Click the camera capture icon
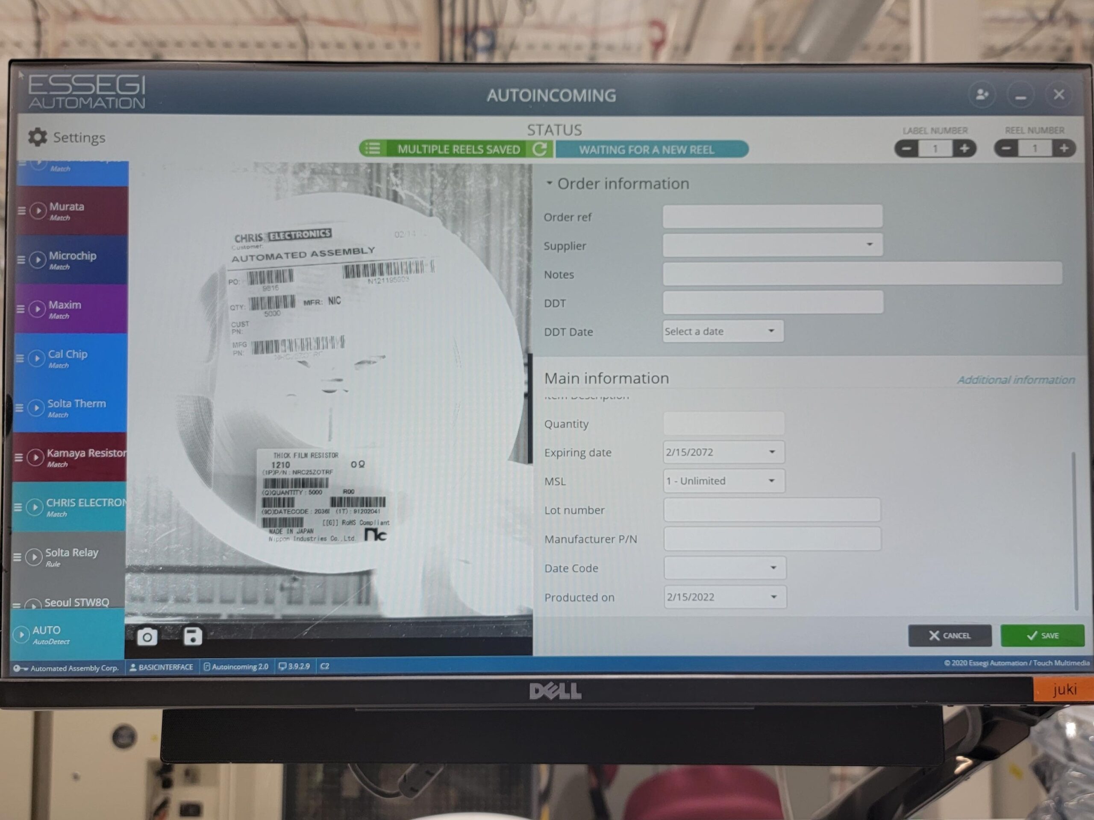The image size is (1094, 820). (x=147, y=637)
